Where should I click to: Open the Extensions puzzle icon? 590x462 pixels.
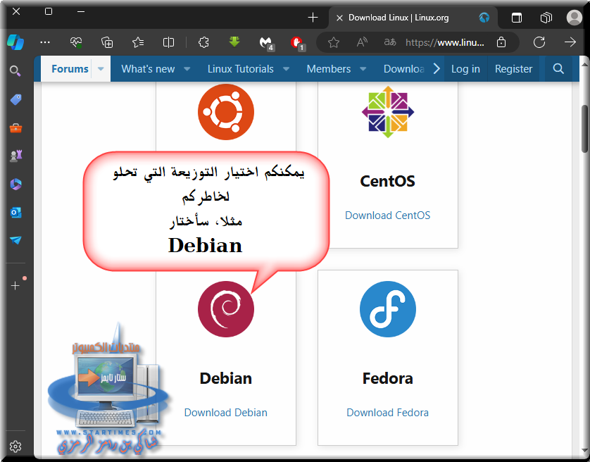[203, 42]
